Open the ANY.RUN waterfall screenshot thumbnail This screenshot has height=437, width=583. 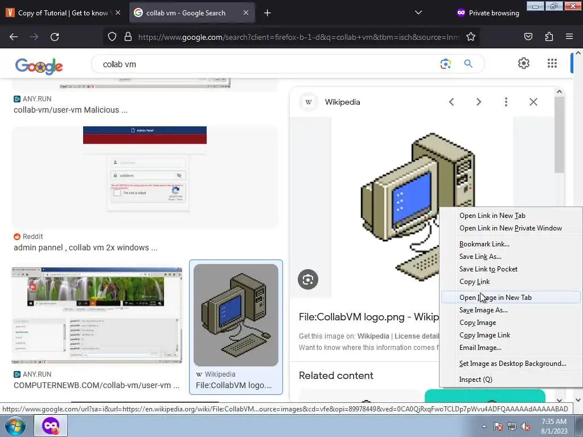(97, 315)
